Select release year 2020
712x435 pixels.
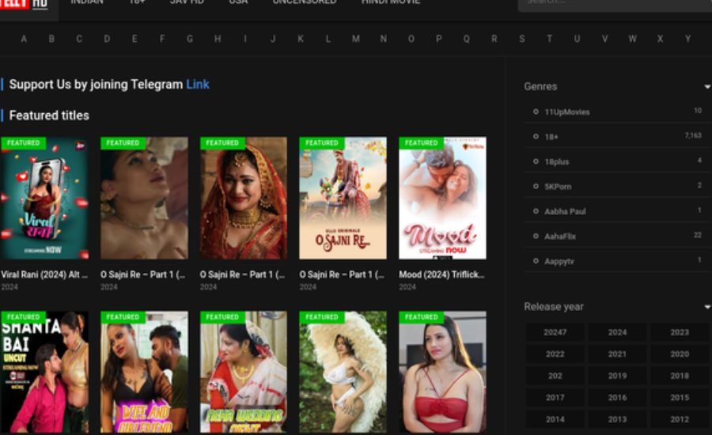680,354
